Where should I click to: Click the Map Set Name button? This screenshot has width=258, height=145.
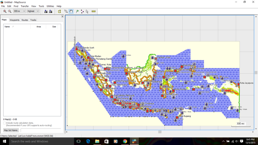pos(11,130)
